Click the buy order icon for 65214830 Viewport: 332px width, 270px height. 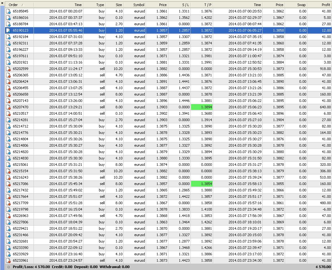coord(8,158)
